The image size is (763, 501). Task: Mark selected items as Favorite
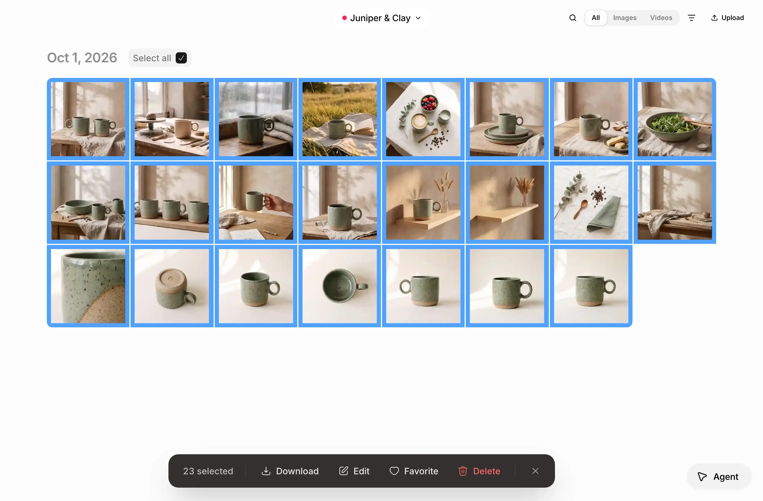(x=414, y=471)
